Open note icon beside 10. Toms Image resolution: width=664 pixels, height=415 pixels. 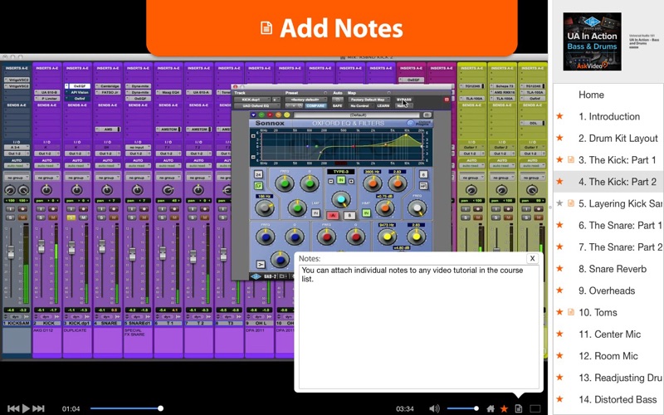tap(571, 312)
